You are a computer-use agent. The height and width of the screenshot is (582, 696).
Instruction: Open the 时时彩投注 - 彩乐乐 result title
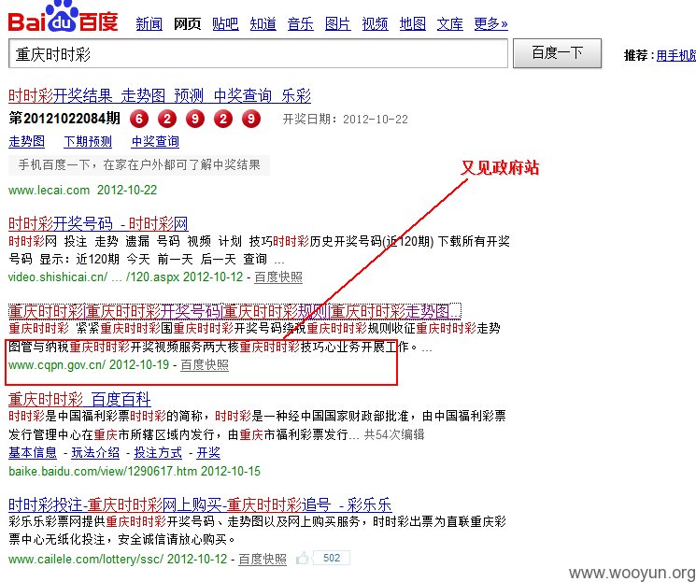200,504
